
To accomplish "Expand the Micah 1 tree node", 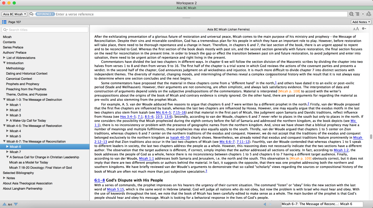I will pyautogui.click(x=7, y=105).
